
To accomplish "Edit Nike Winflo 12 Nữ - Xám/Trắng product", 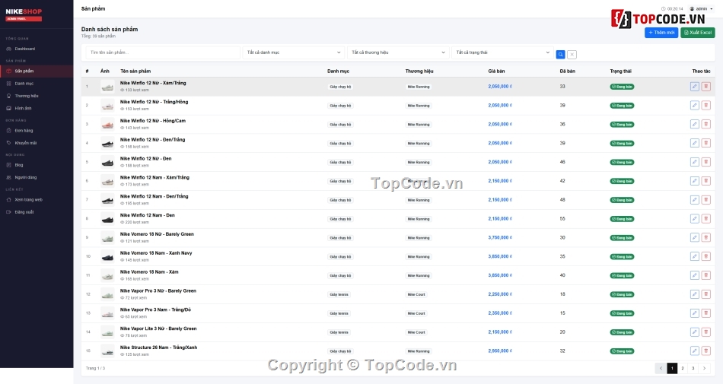I will point(694,87).
